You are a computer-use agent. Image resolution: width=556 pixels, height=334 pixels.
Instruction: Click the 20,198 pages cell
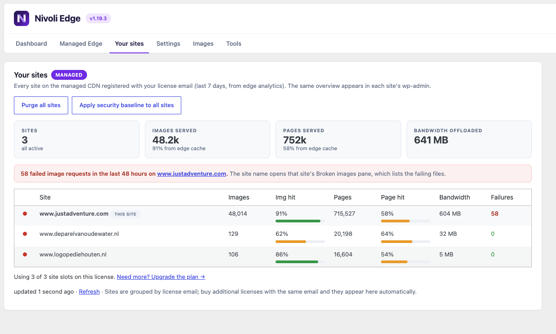(343, 234)
